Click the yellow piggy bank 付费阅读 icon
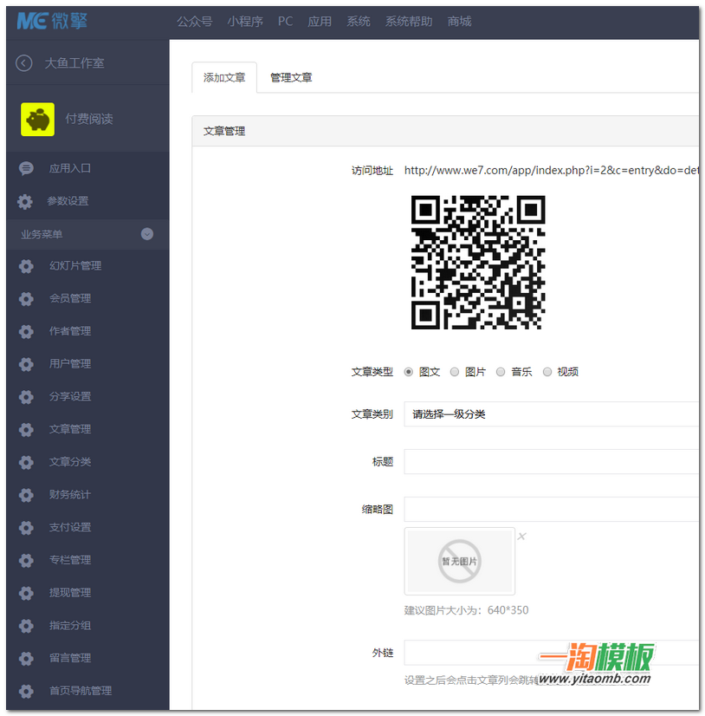 tap(37, 119)
